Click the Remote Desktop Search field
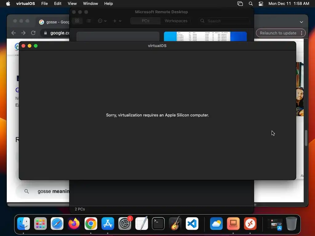Image resolution: width=315 pixels, height=236 pixels. point(225,21)
